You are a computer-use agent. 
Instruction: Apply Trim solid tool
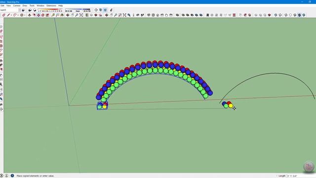pos(197,15)
